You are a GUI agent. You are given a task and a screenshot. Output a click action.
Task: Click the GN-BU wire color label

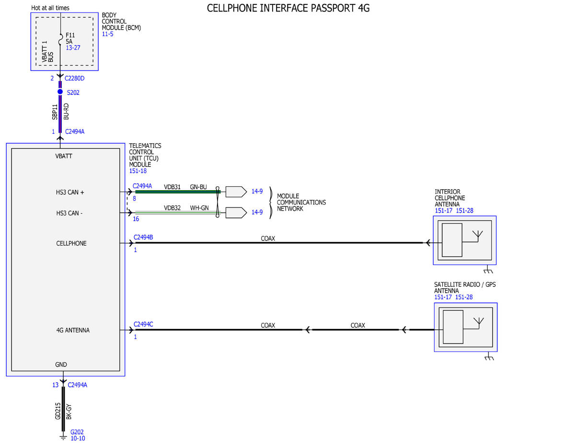point(198,187)
